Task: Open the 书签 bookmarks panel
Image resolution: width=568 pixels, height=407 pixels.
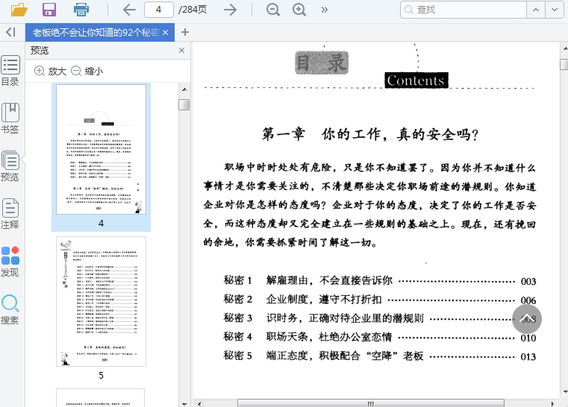Action: [x=10, y=119]
